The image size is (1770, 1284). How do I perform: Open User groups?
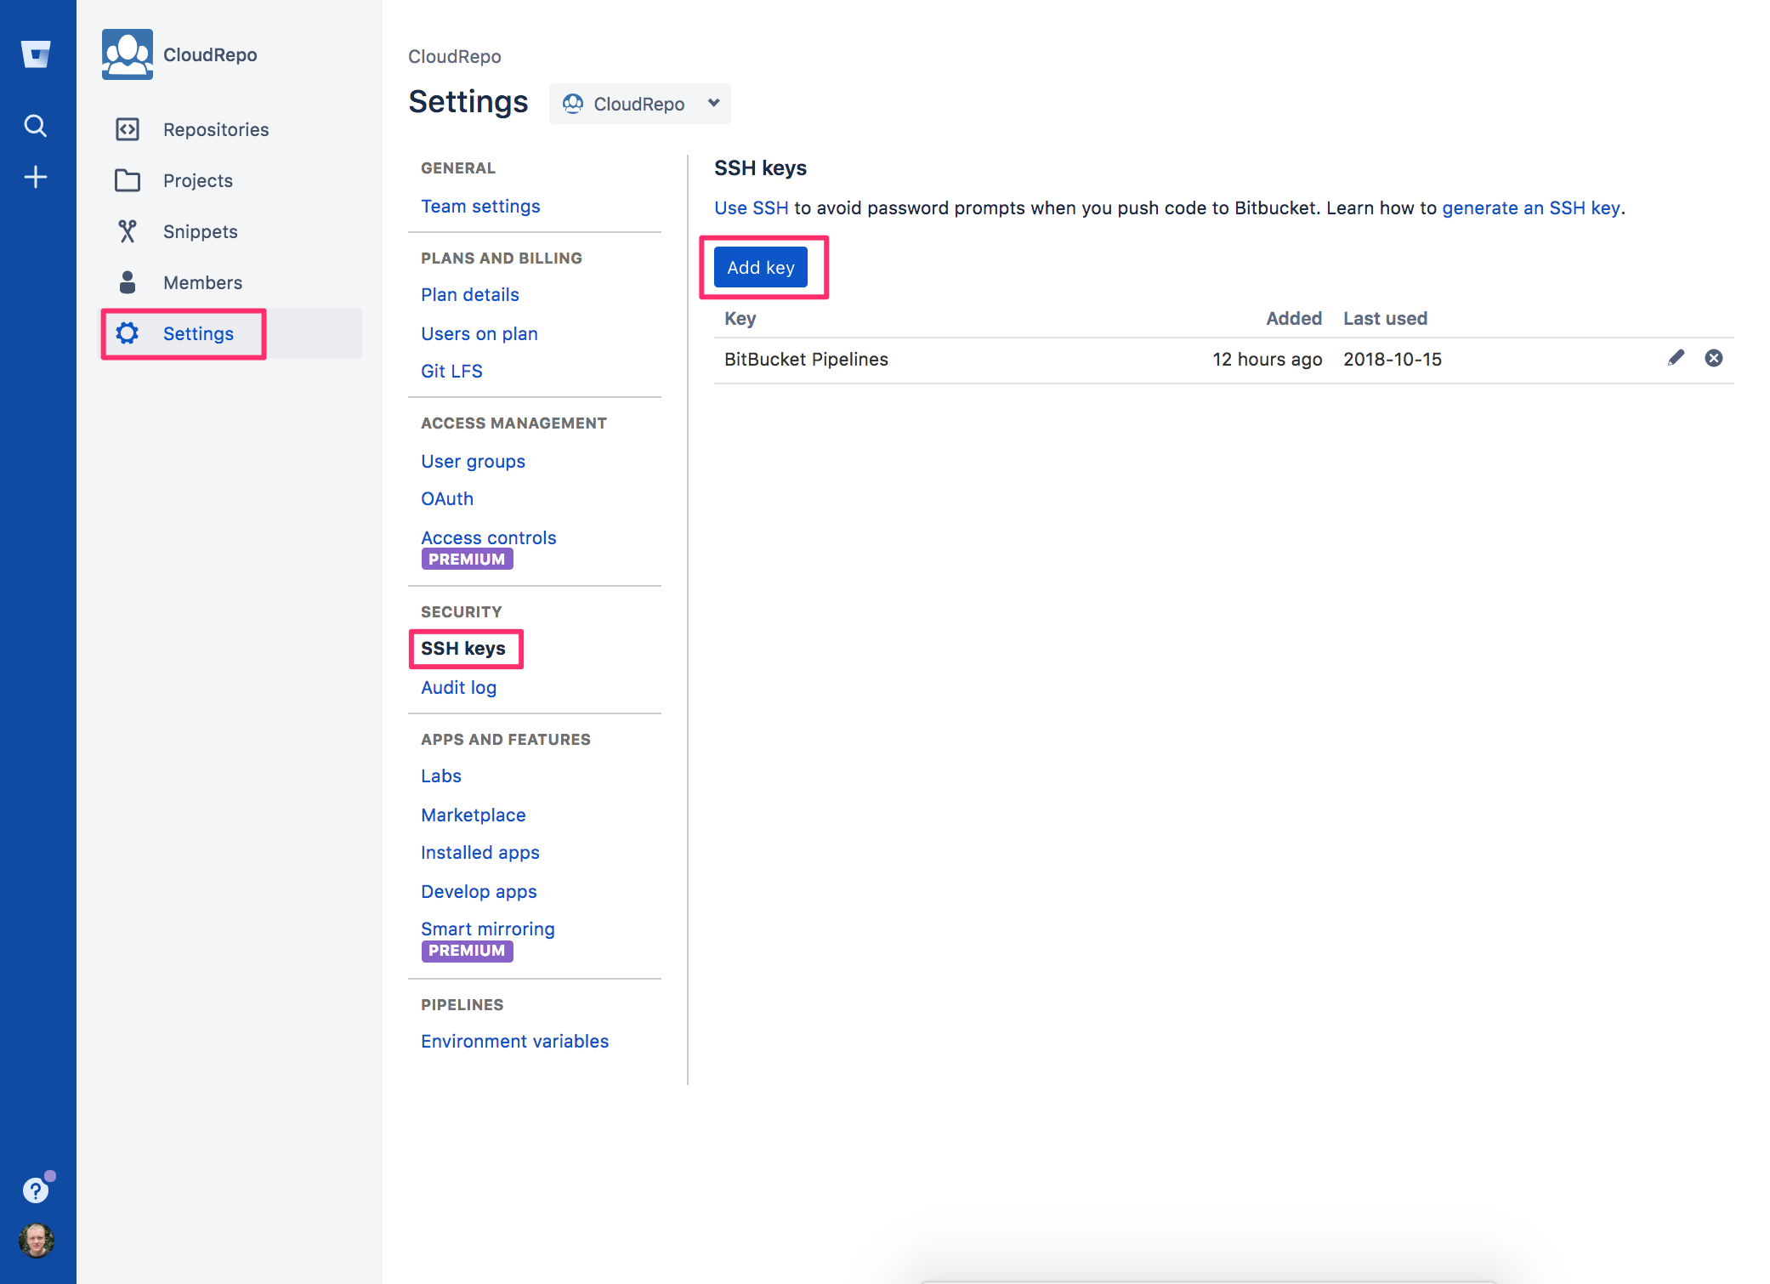tap(474, 461)
